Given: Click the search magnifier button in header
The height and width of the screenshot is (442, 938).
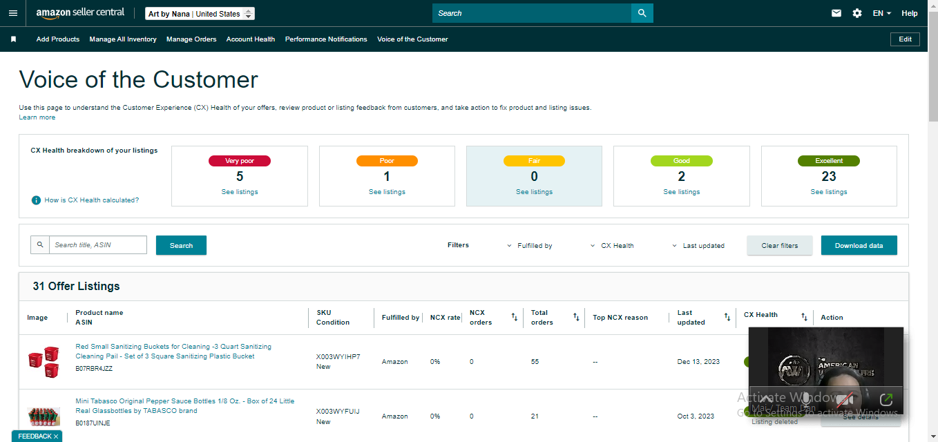Looking at the screenshot, I should point(642,13).
